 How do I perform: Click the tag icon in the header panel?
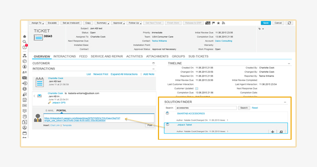pos(260,29)
